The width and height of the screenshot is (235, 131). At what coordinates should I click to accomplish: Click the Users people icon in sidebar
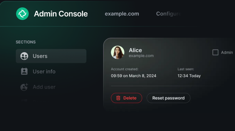pyautogui.click(x=24, y=56)
